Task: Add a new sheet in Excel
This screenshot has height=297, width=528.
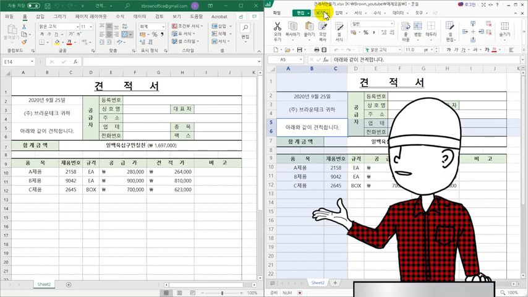Action: pyautogui.click(x=69, y=285)
